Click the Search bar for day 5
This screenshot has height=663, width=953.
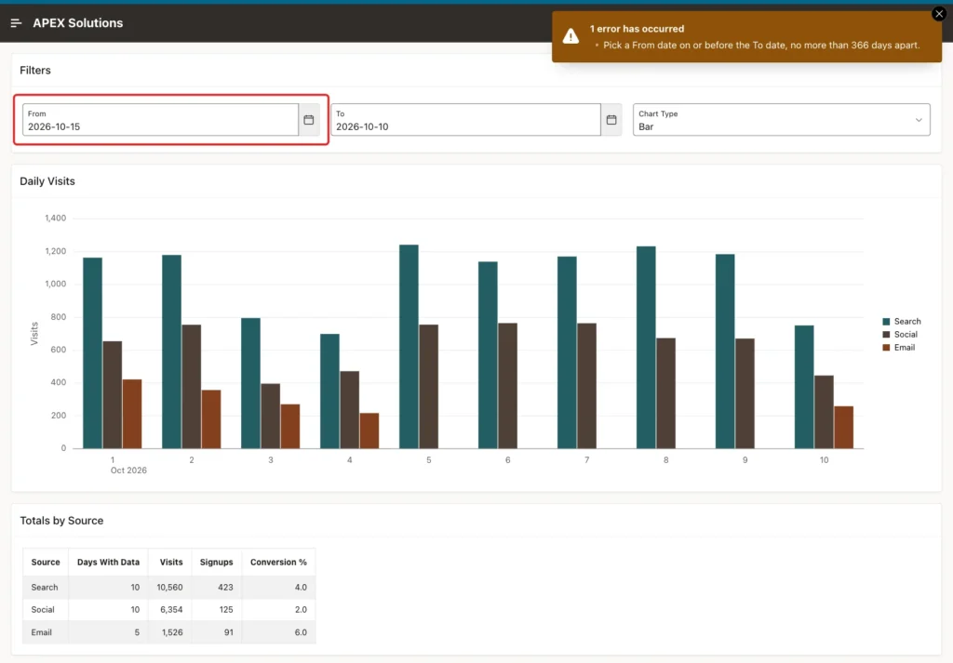tap(409, 347)
